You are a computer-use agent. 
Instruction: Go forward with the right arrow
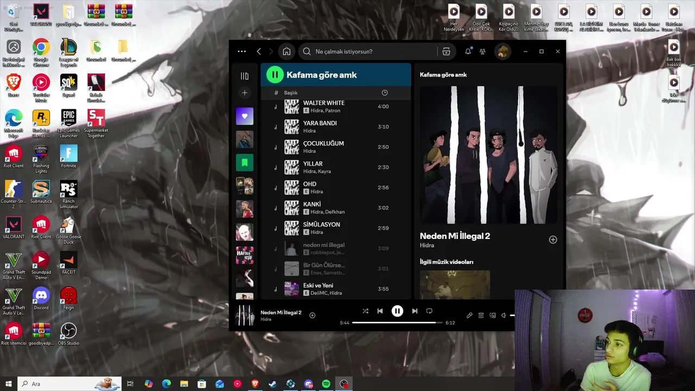[x=271, y=52]
